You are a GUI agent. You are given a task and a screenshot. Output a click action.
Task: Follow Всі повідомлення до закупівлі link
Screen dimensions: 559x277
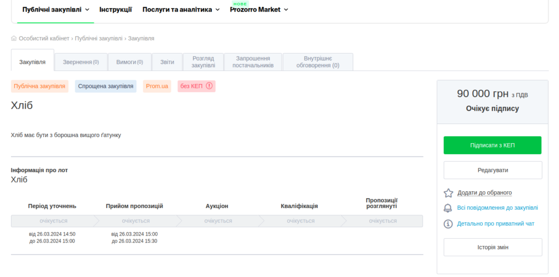point(497,208)
